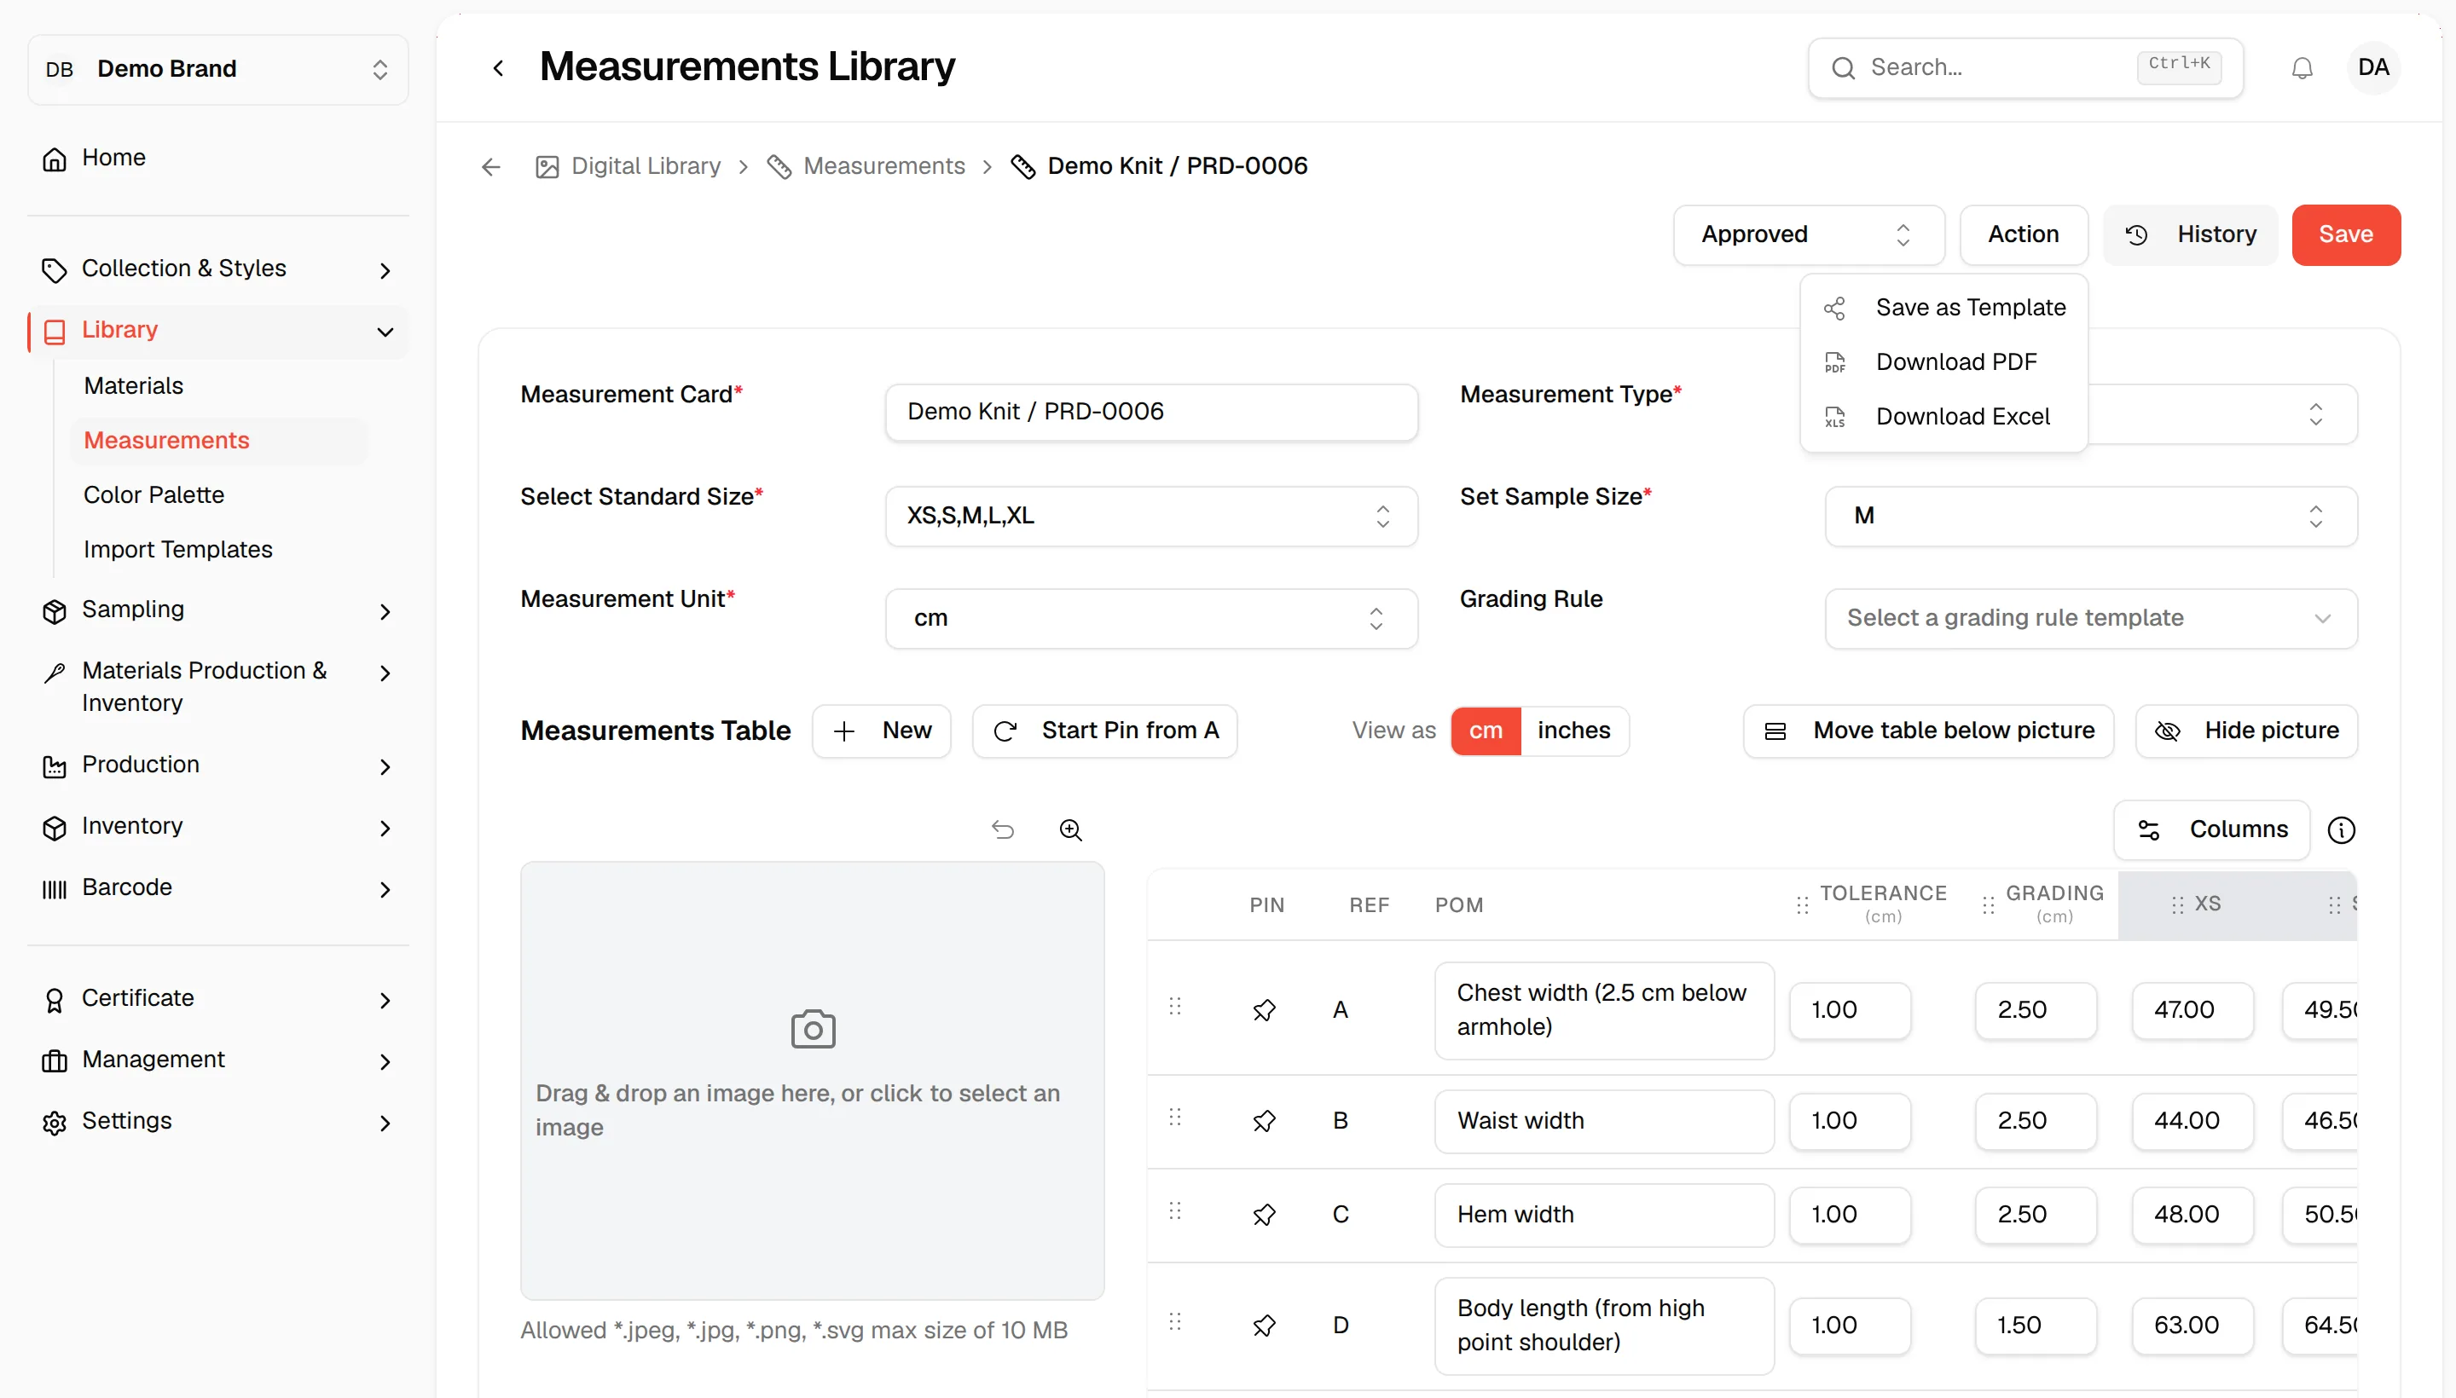Click the Grading column drag handle
The width and height of the screenshot is (2456, 1398).
coord(1987,904)
